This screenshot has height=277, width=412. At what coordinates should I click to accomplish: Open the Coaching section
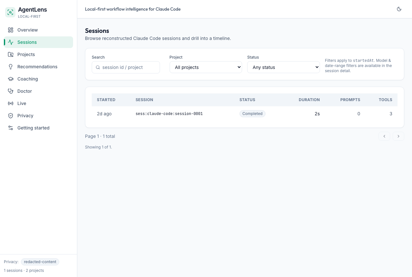click(39, 79)
